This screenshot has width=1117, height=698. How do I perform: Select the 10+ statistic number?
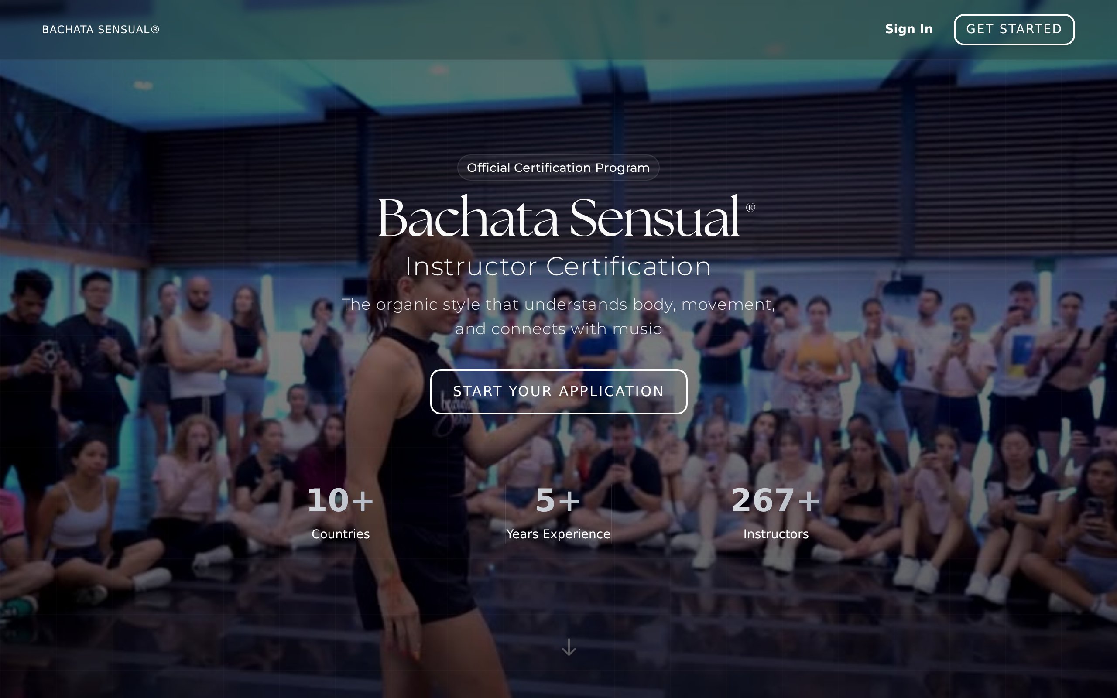tap(341, 500)
